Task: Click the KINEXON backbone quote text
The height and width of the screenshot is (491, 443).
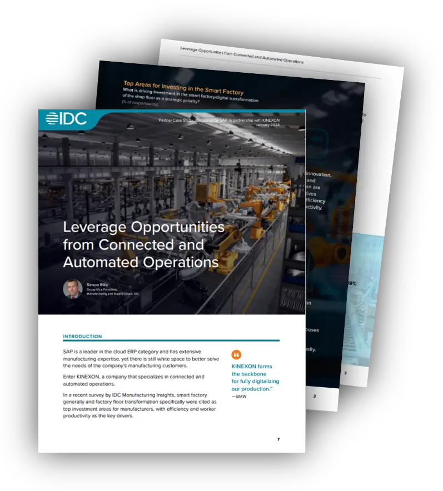Action: tap(255, 377)
